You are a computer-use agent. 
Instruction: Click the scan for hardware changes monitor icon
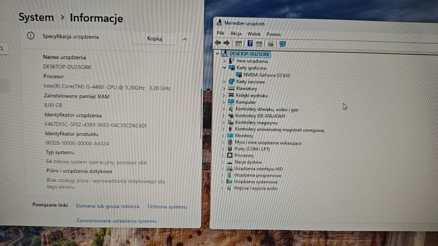283,44
